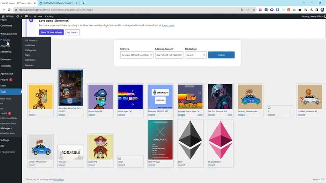Image resolution: width=326 pixels, height=183 pixels.
Task: Open the browser downloads icon
Action: click(x=311, y=10)
